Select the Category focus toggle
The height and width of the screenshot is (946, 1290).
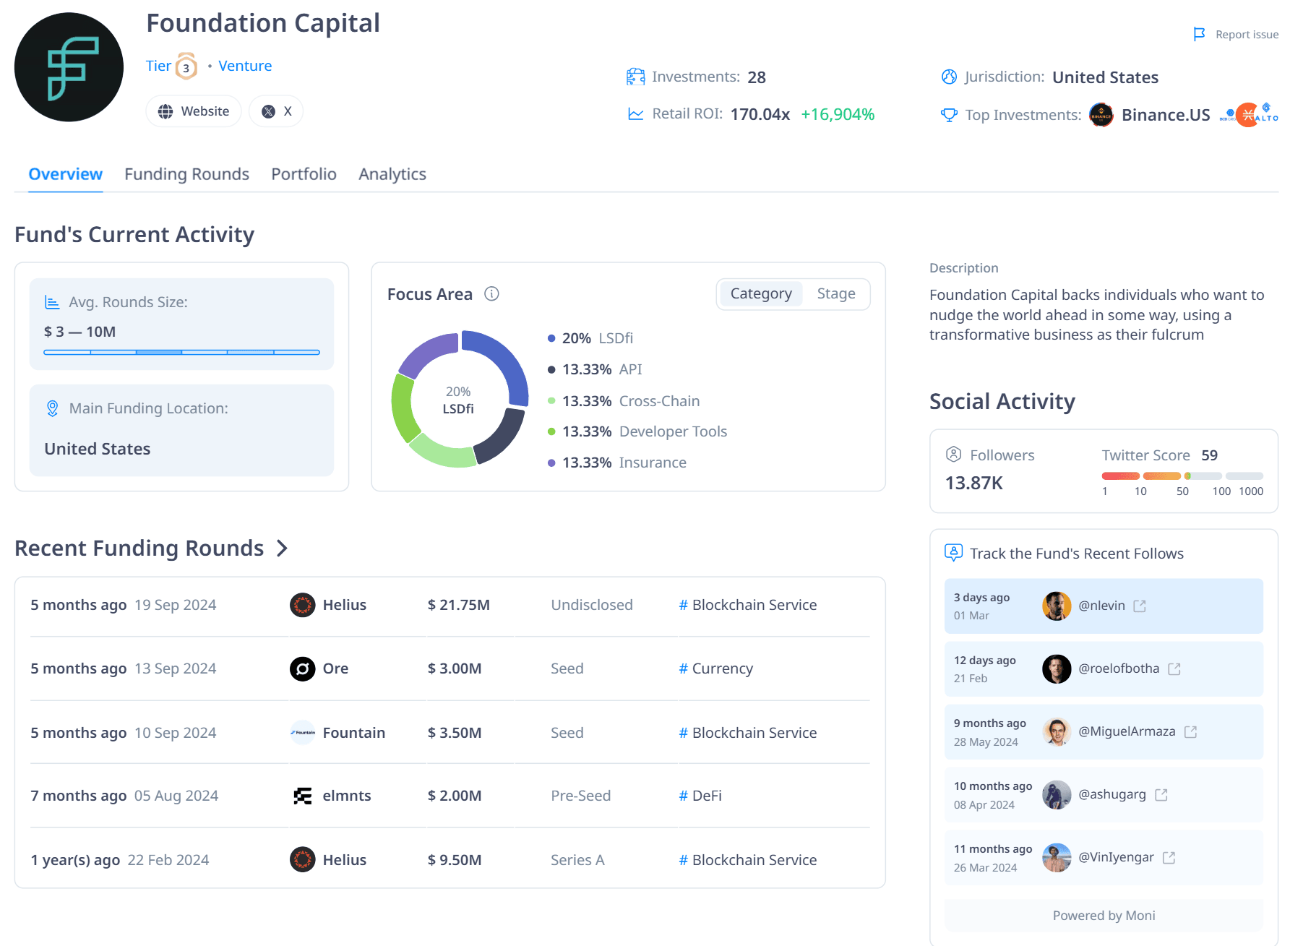(761, 293)
